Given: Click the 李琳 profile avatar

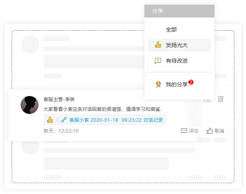Looking at the screenshot, I should click(x=30, y=105).
